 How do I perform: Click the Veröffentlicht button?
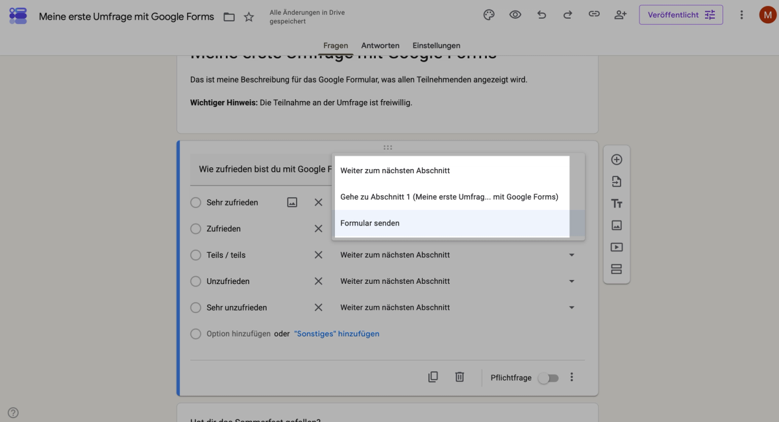tap(681, 15)
